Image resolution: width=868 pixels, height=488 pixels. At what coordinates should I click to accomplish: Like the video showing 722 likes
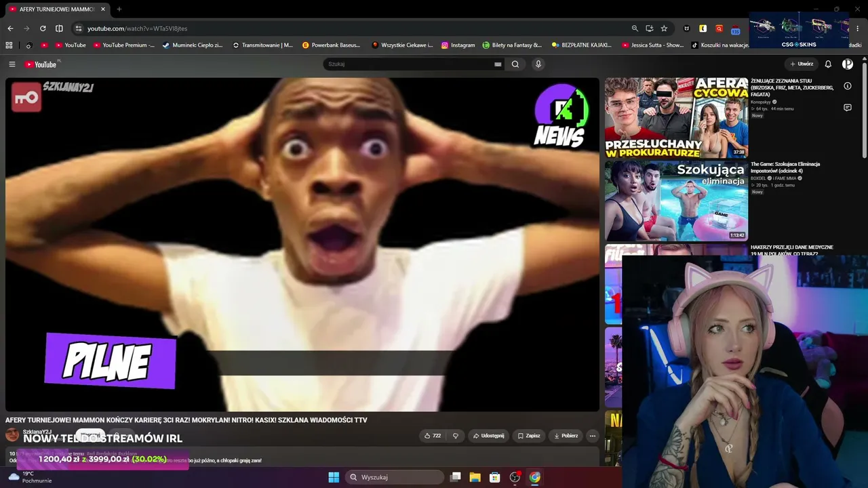point(433,436)
